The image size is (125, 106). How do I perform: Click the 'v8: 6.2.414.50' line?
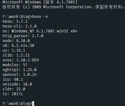click(x=18, y=45)
